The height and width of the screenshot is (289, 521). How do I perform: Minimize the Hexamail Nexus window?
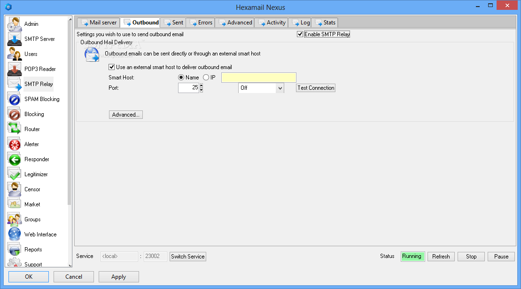[x=477, y=6]
